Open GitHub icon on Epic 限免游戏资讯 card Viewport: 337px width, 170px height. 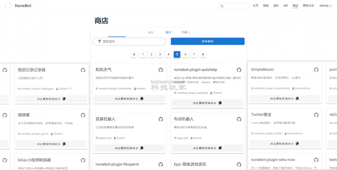pyautogui.click(x=239, y=164)
